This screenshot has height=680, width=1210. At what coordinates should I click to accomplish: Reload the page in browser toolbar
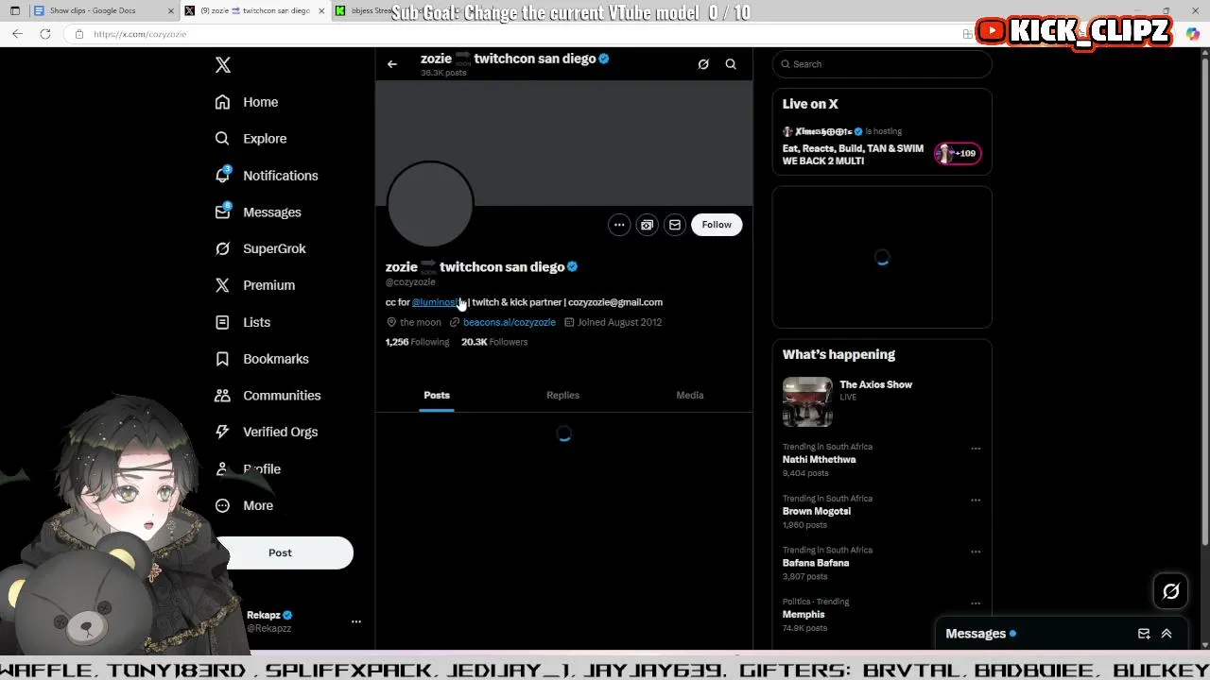(44, 34)
